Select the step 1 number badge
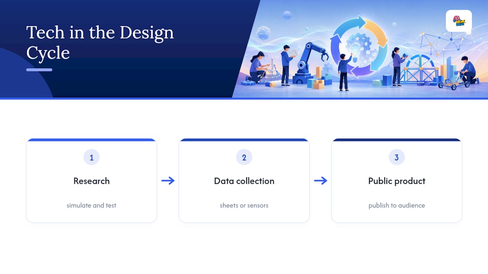 click(91, 157)
